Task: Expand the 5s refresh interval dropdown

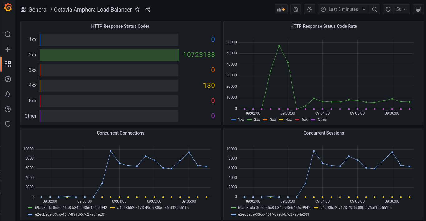Action: pos(401,9)
